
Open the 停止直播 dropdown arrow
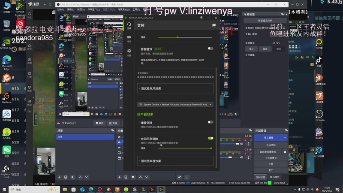[x=285, y=138]
